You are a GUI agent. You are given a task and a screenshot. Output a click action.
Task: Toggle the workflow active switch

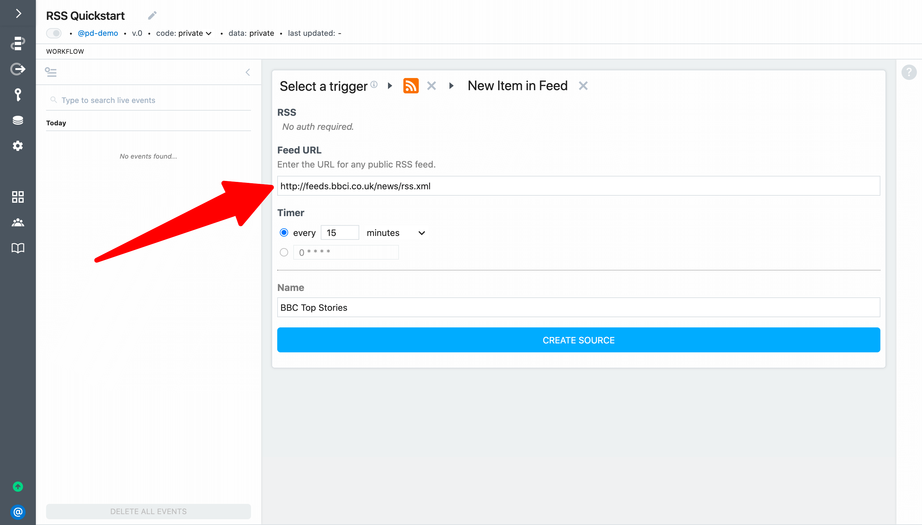point(54,33)
